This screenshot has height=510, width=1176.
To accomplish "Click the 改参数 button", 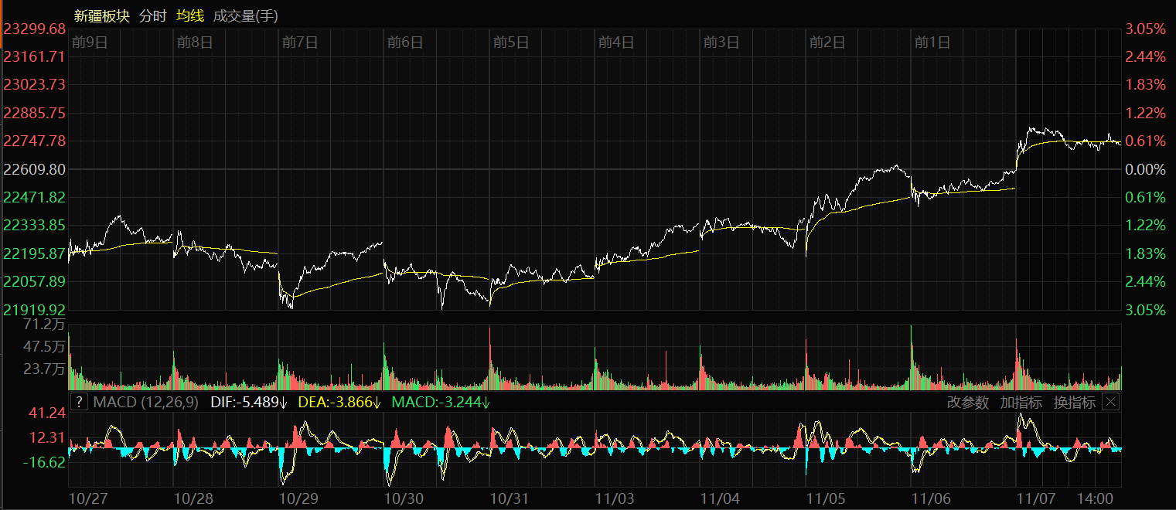I will 967,403.
